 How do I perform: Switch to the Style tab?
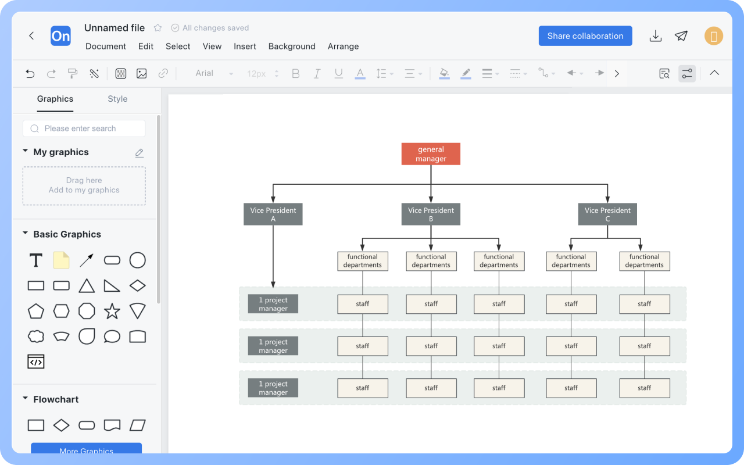(117, 99)
